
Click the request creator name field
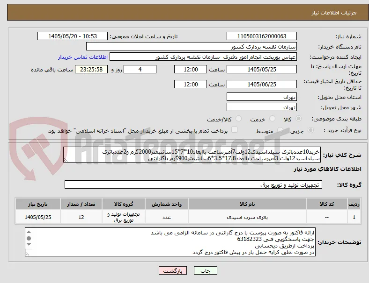[203, 57]
